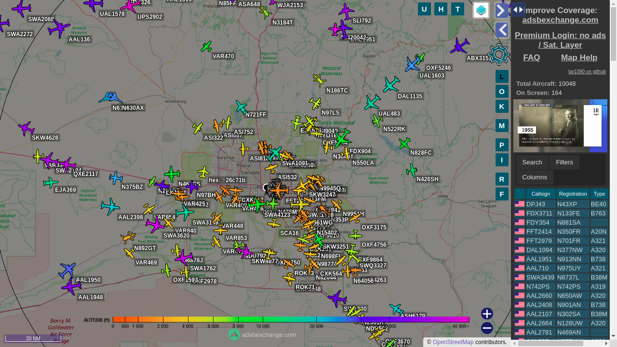Viewport: 617px width, 347px height.
Task: Select the green aircraft labeled VAR470
Action: (206, 47)
